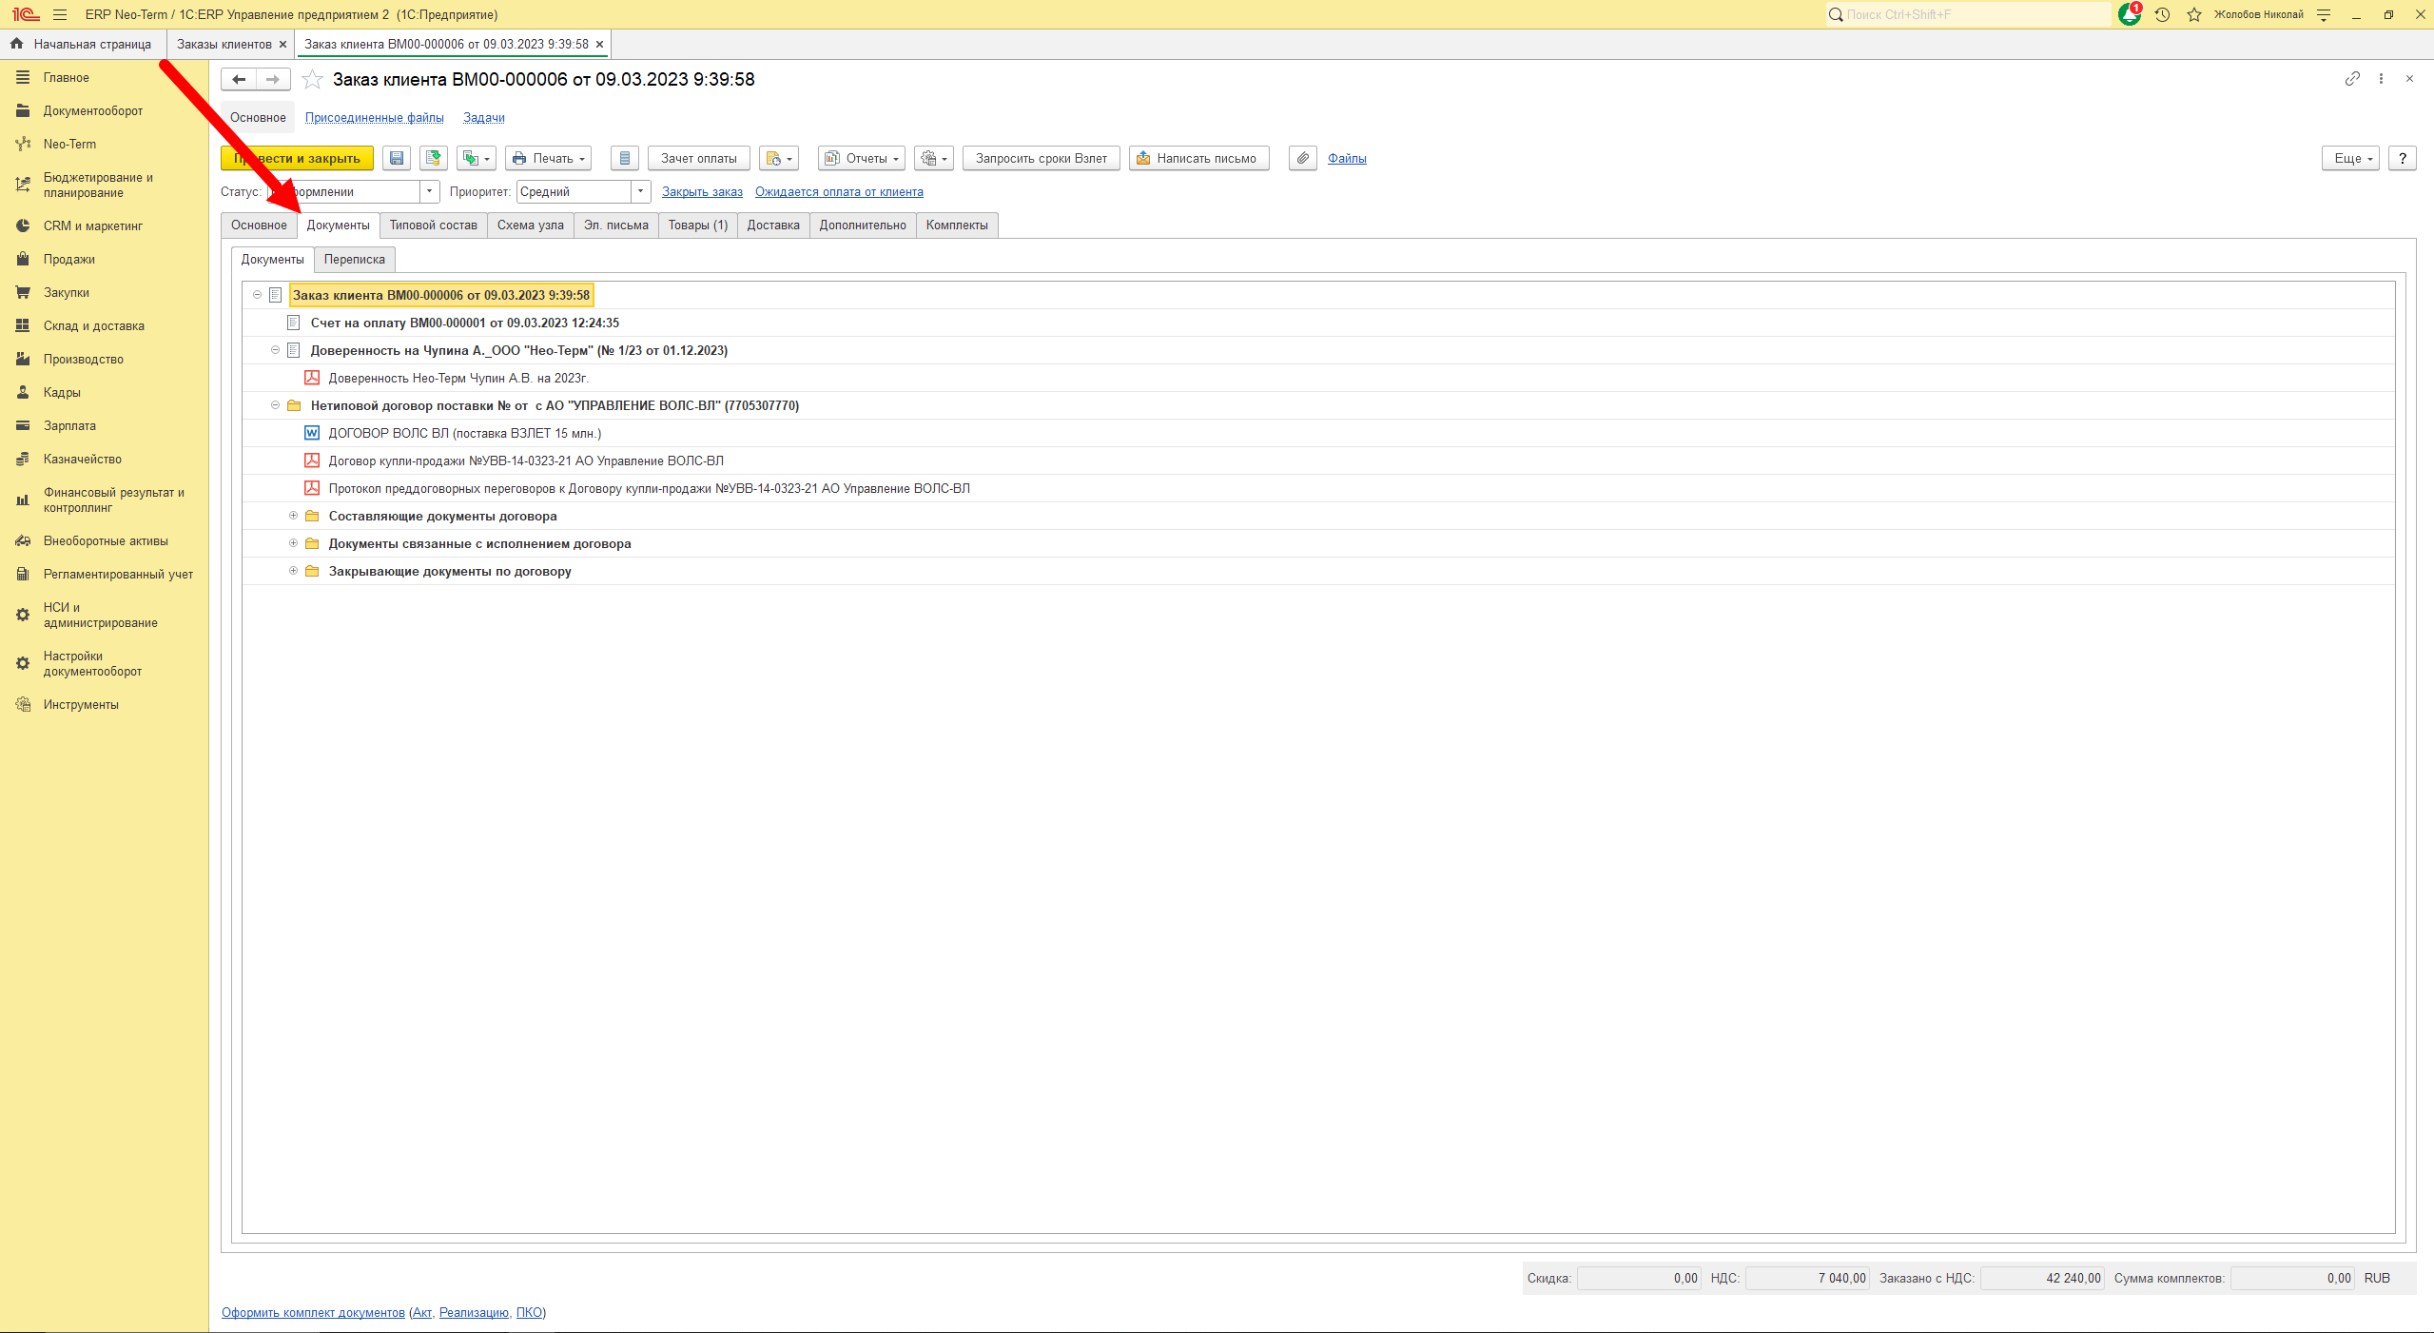Open the history clock icon in title bar
2434x1333 pixels.
(2162, 14)
